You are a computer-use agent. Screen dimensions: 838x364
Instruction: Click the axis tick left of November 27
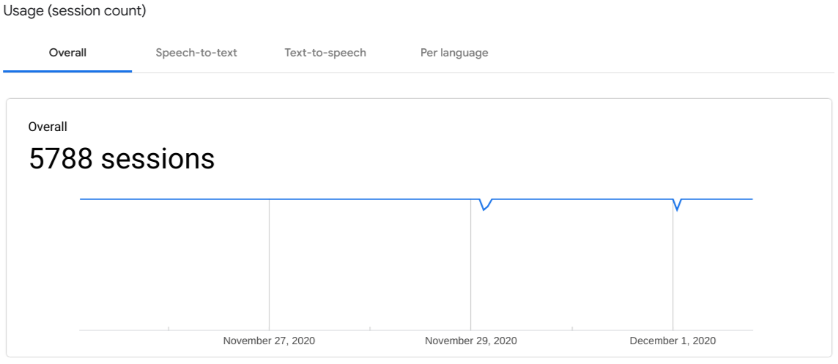click(x=168, y=328)
